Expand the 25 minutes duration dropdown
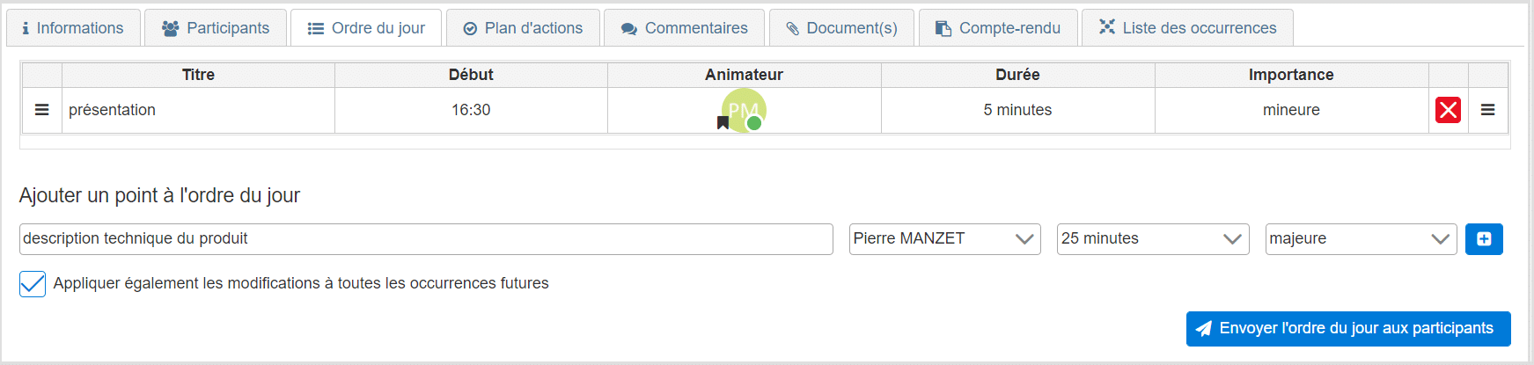 coord(1152,239)
